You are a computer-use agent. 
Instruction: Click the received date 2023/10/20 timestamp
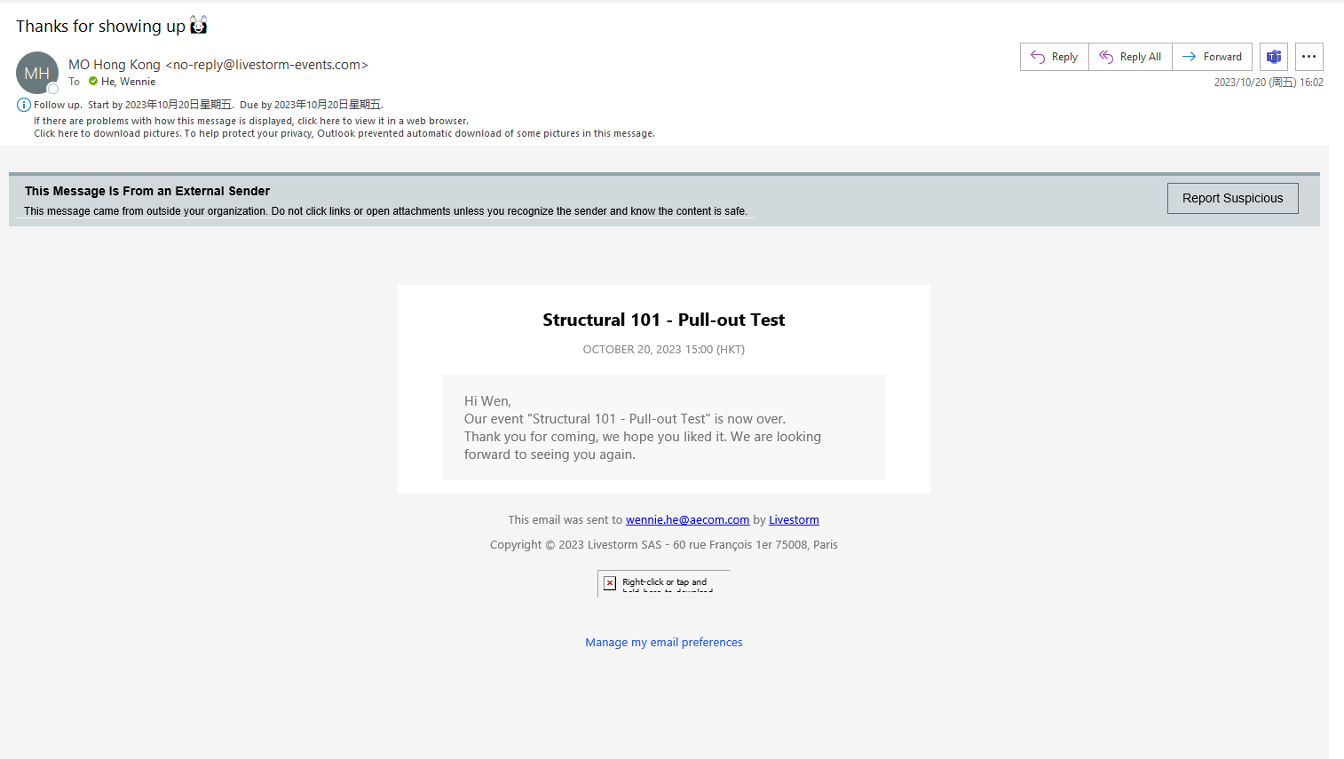(x=1268, y=83)
